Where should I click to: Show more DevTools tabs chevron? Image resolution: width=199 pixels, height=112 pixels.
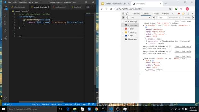coord(172,14)
